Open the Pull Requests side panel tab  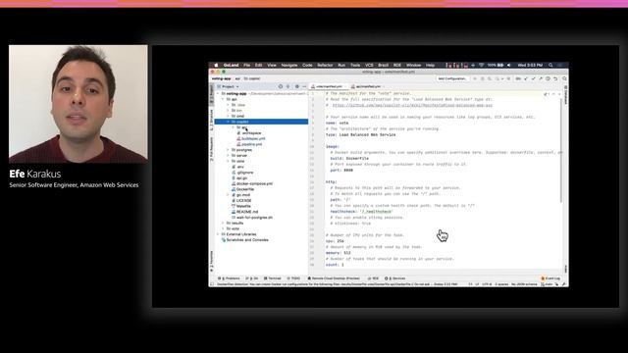coord(212,148)
